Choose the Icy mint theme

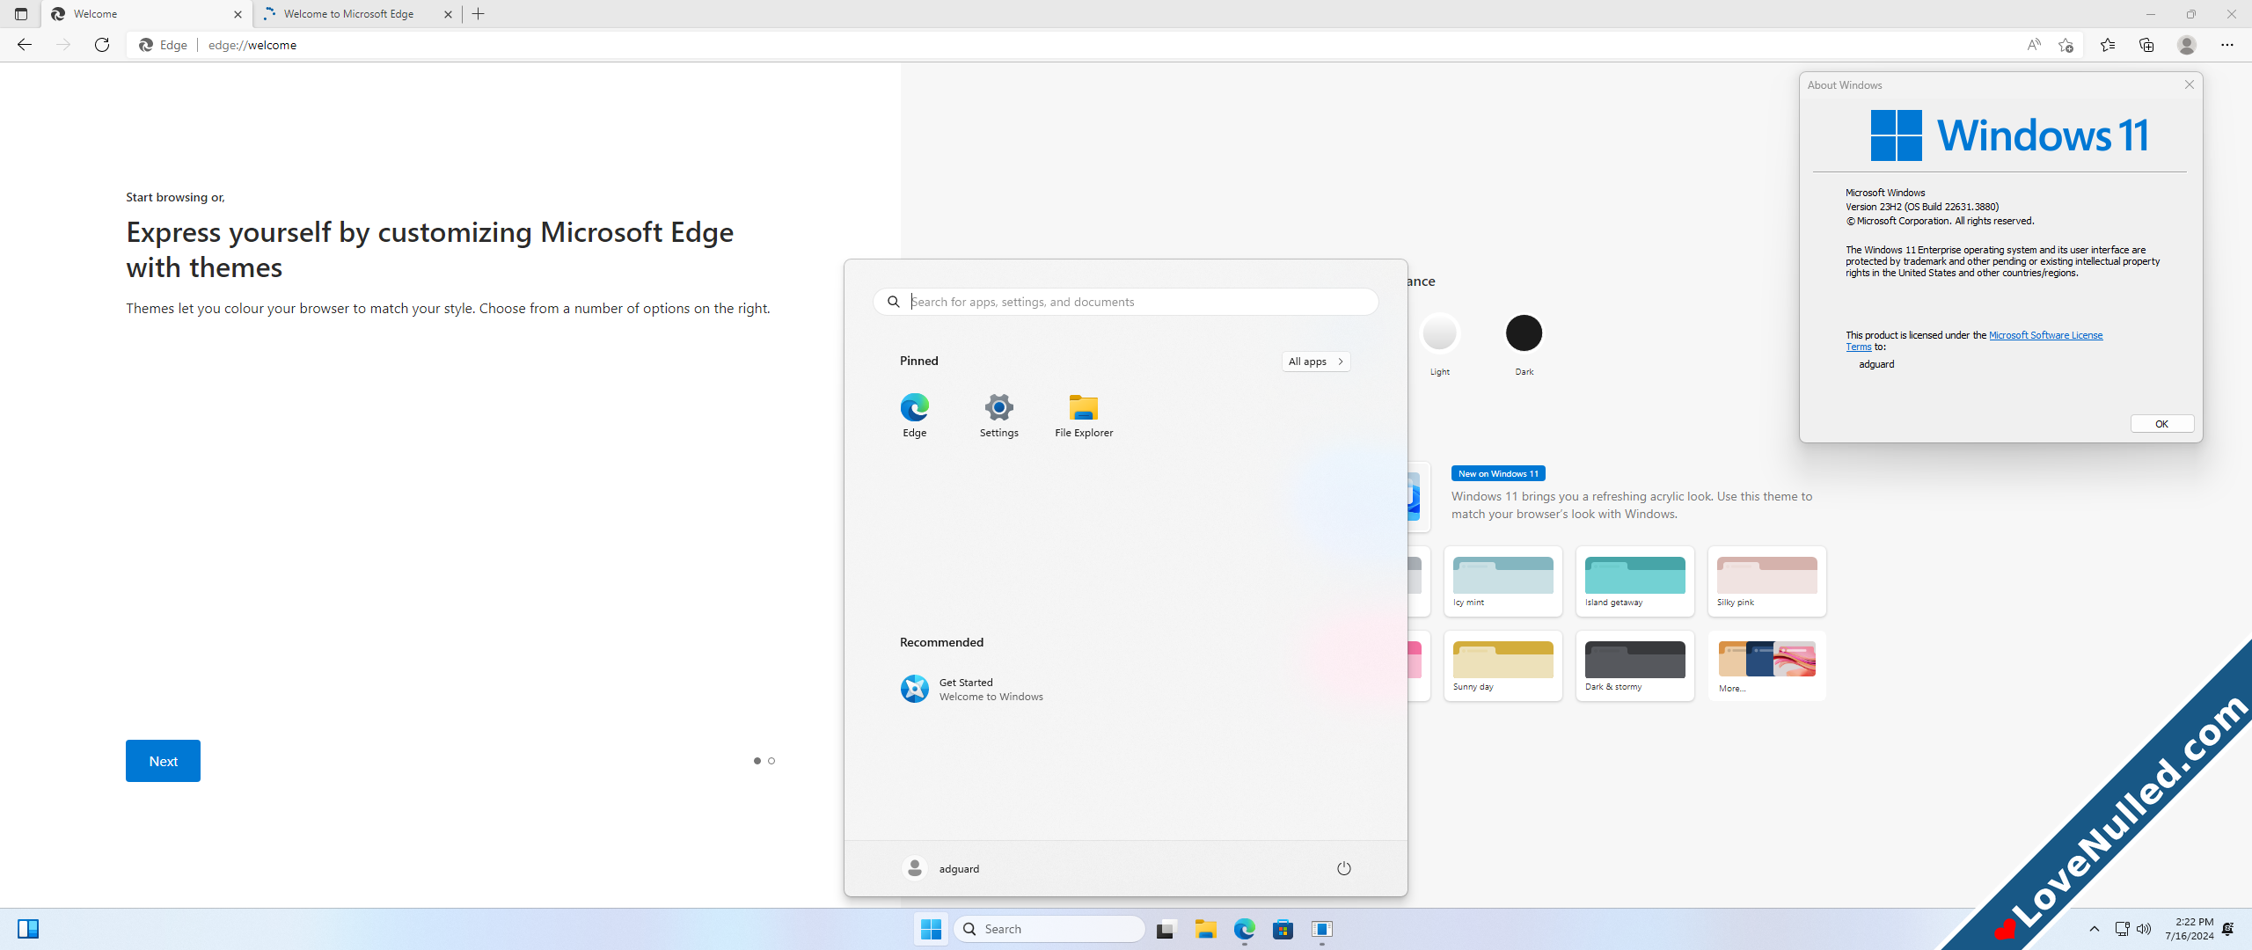pyautogui.click(x=1503, y=581)
